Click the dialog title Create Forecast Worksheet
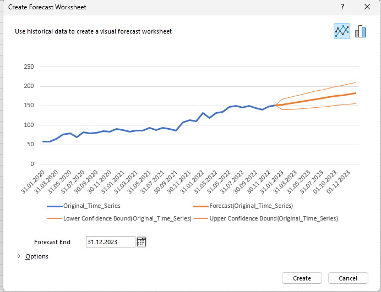 pyautogui.click(x=47, y=7)
